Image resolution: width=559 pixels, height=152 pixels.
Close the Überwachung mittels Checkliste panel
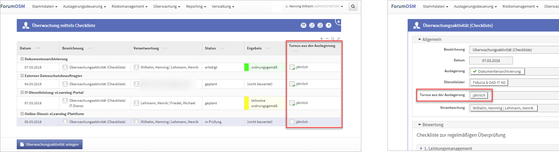point(338,22)
